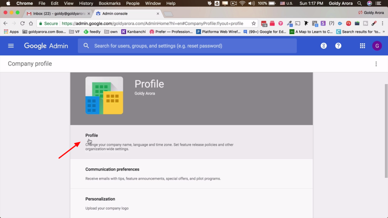Open the Profile settings section
The image size is (388, 218).
pos(191,142)
